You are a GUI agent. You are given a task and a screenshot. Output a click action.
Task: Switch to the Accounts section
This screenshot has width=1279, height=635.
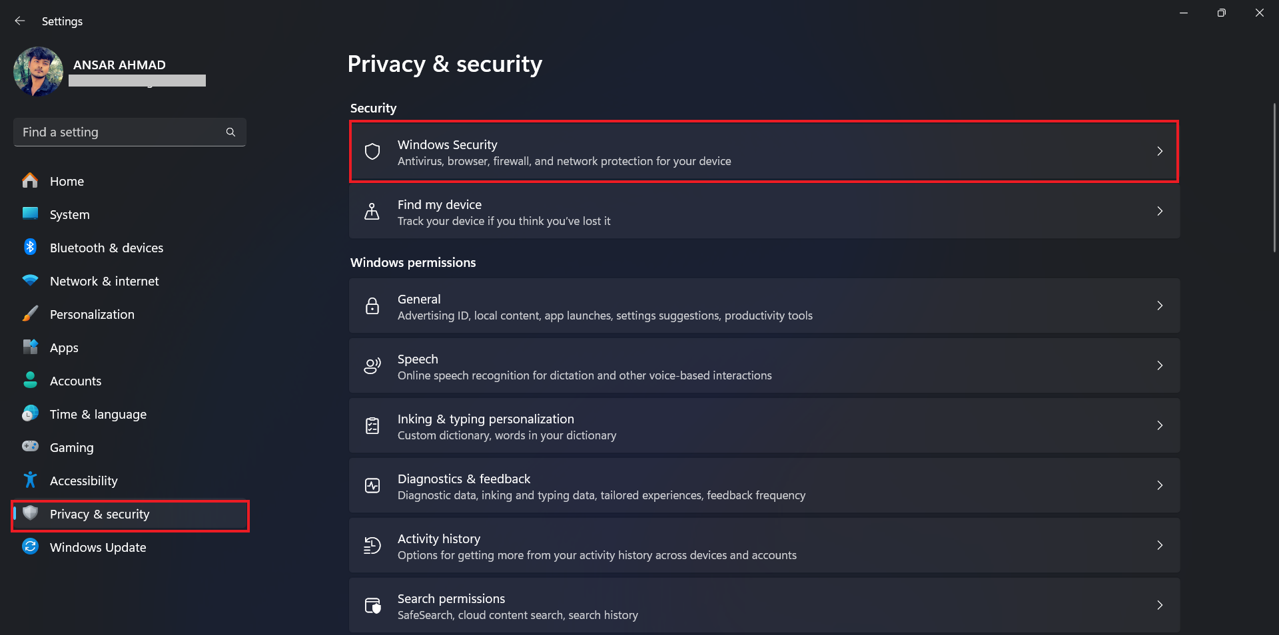(75, 381)
